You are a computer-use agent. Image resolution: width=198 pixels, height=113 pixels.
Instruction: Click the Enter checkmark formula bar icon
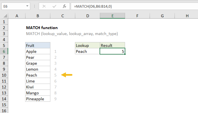coord(54,6)
